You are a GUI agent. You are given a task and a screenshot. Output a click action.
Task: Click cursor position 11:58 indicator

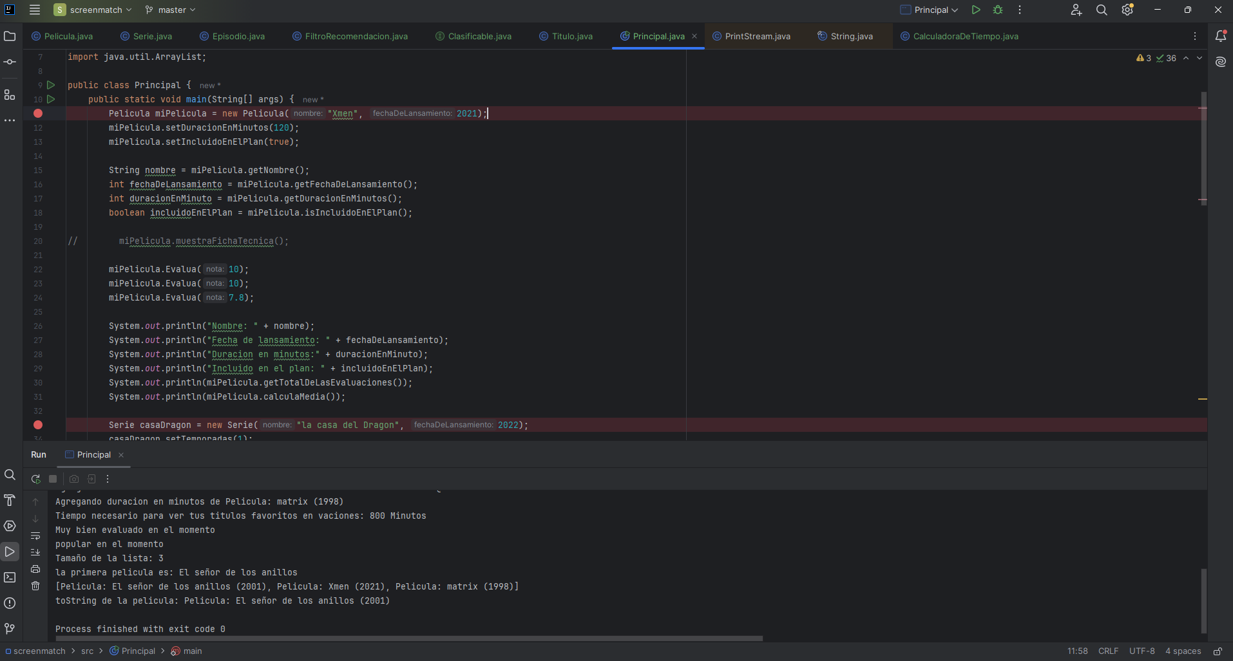pyautogui.click(x=1077, y=651)
